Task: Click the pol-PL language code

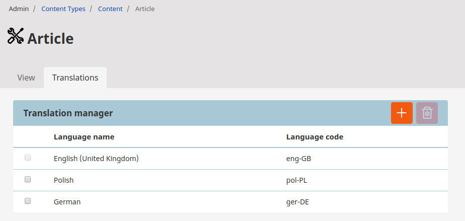Action: (297, 180)
